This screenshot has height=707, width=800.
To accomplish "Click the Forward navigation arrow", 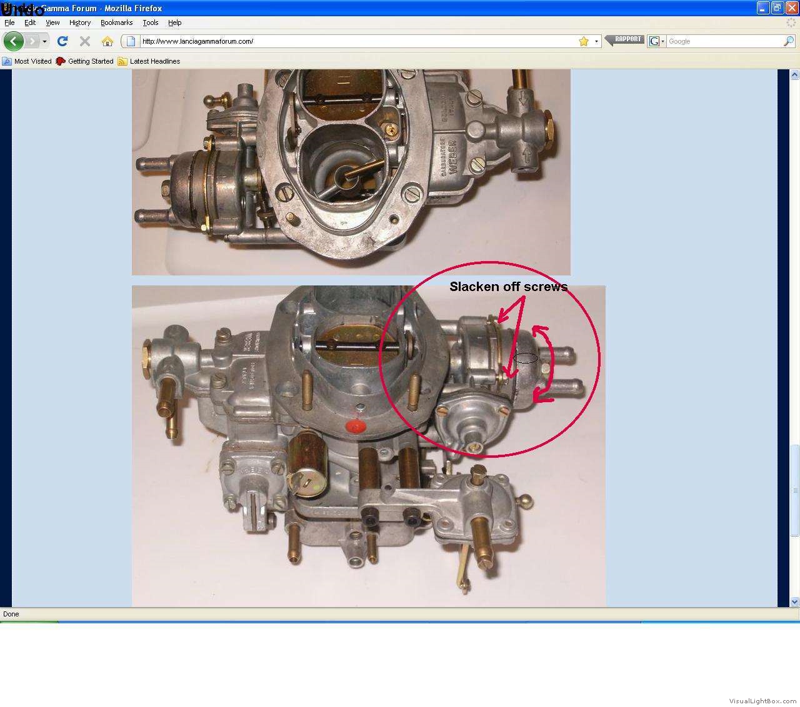I will (x=32, y=41).
